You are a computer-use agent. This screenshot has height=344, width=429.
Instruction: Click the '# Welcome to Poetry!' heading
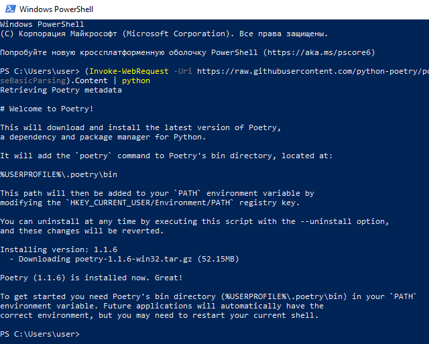pos(47,109)
